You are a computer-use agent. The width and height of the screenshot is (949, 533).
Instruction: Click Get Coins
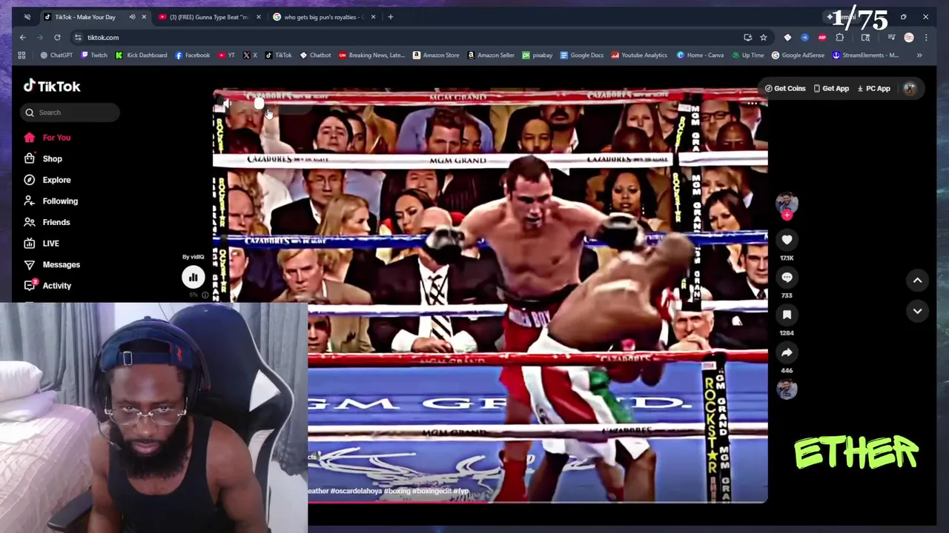(x=785, y=88)
